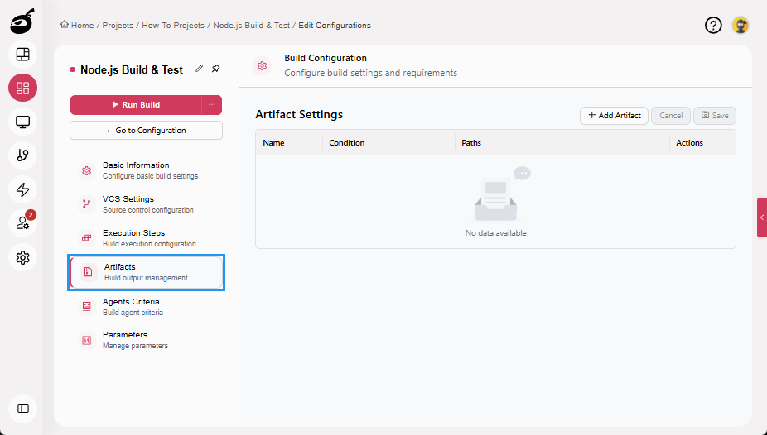Open the dashboard layout icon in sidebar
Screen dimensions: 767x435
point(22,55)
